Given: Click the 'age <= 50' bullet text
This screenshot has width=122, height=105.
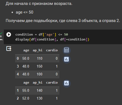Looking at the screenshot, I should tap(25, 12).
